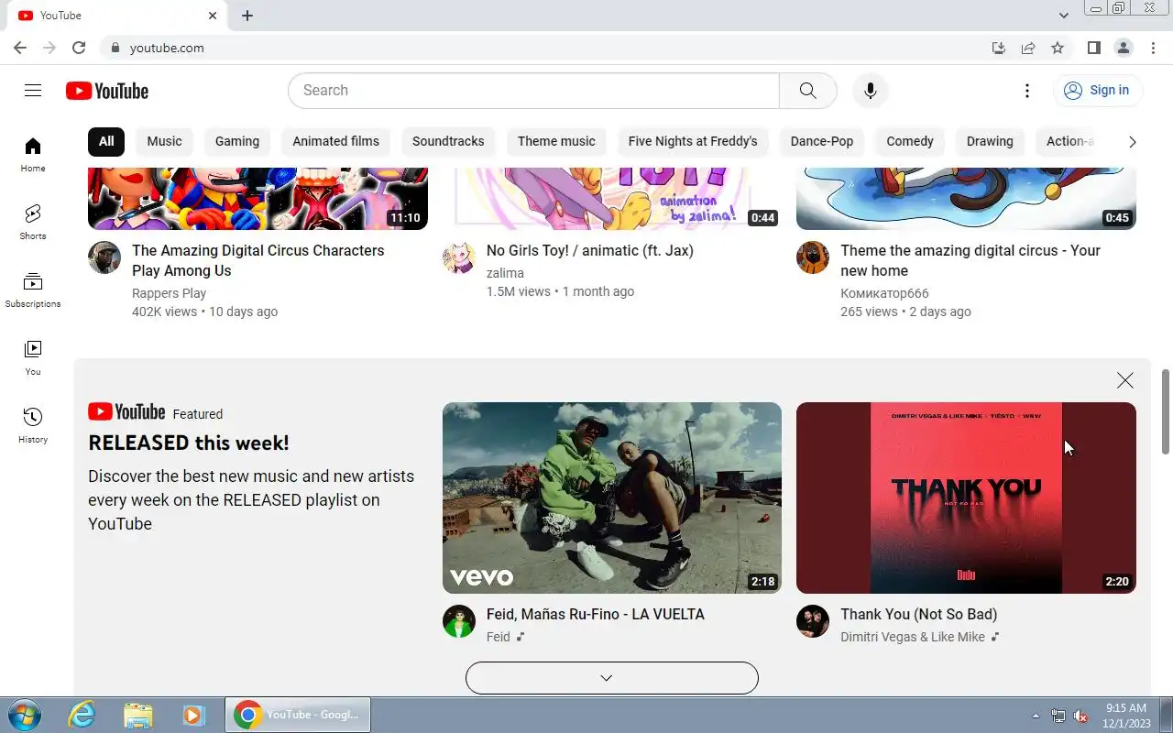1173x733 pixels.
Task: Open Chrome three-dot menu
Action: point(1153,48)
